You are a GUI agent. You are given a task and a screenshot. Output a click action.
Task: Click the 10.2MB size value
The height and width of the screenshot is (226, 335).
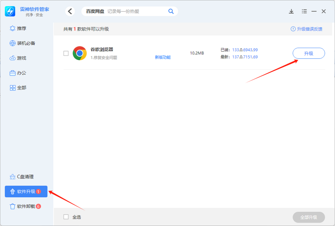click(x=197, y=53)
